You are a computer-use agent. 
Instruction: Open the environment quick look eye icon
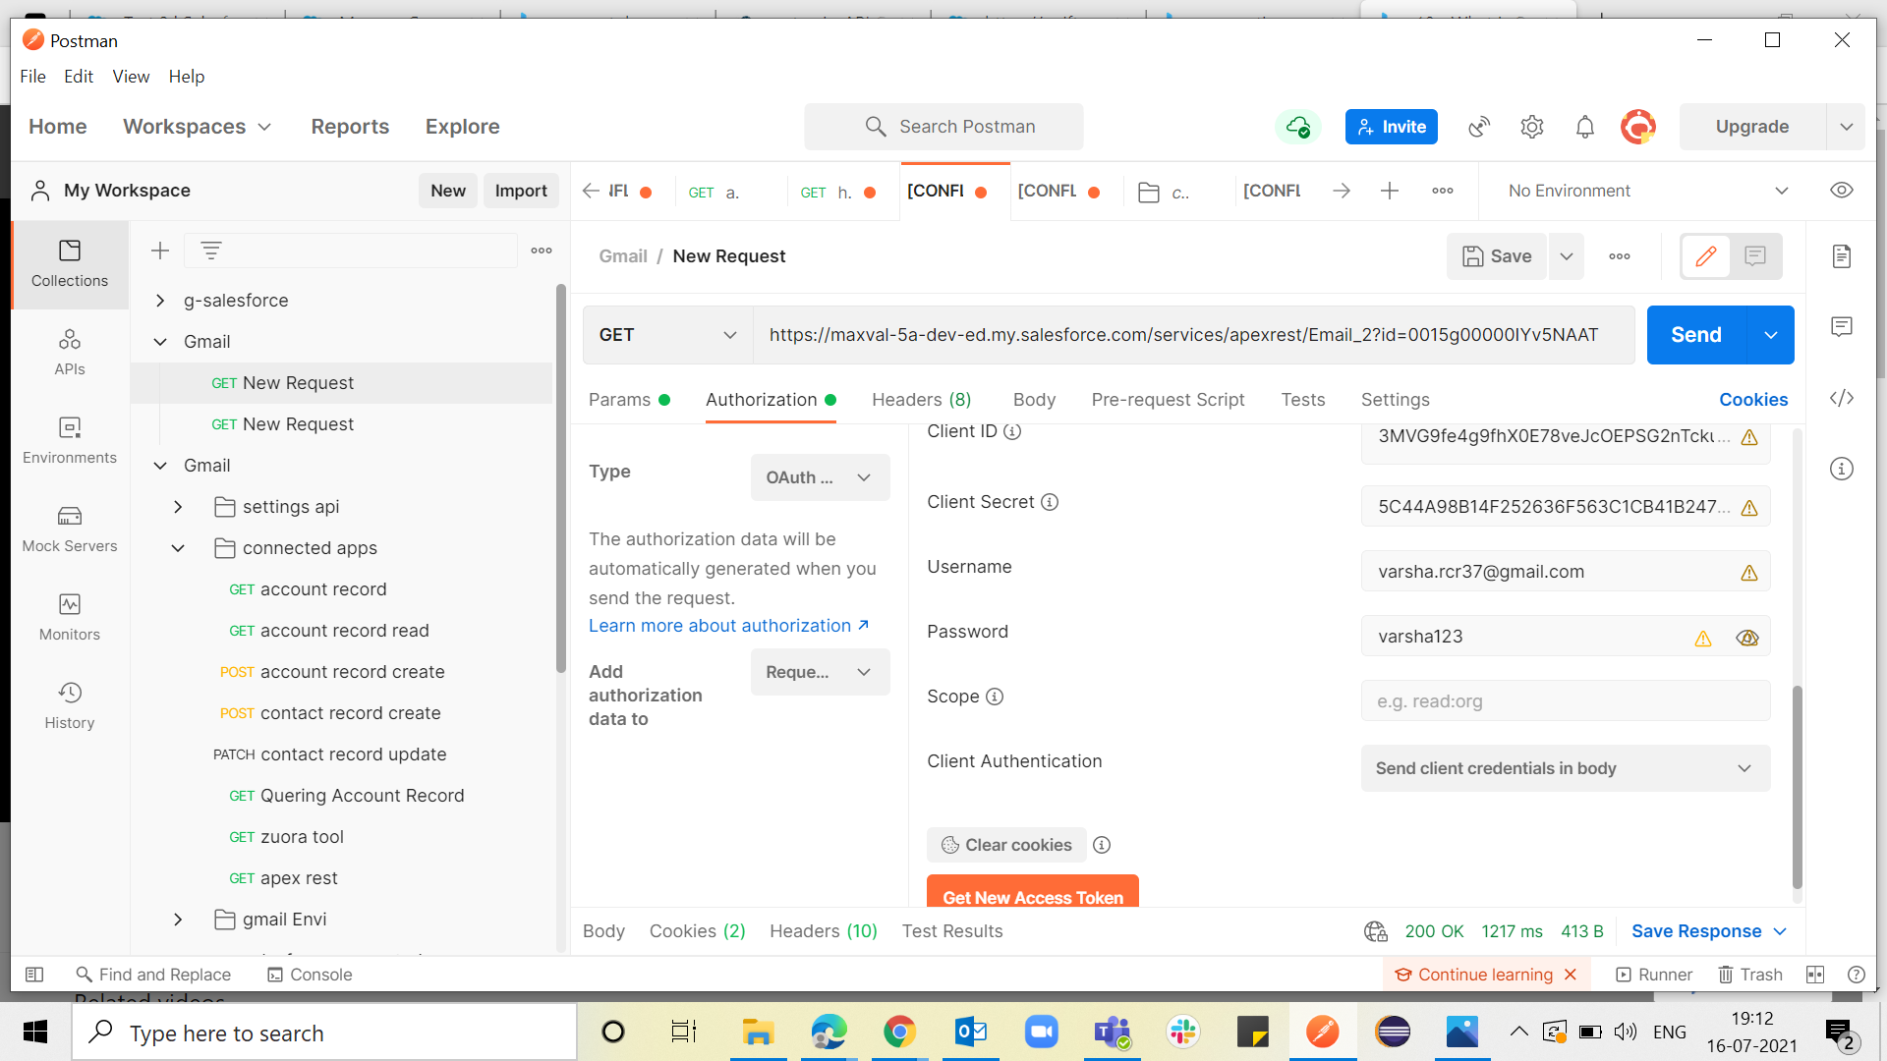click(x=1841, y=191)
